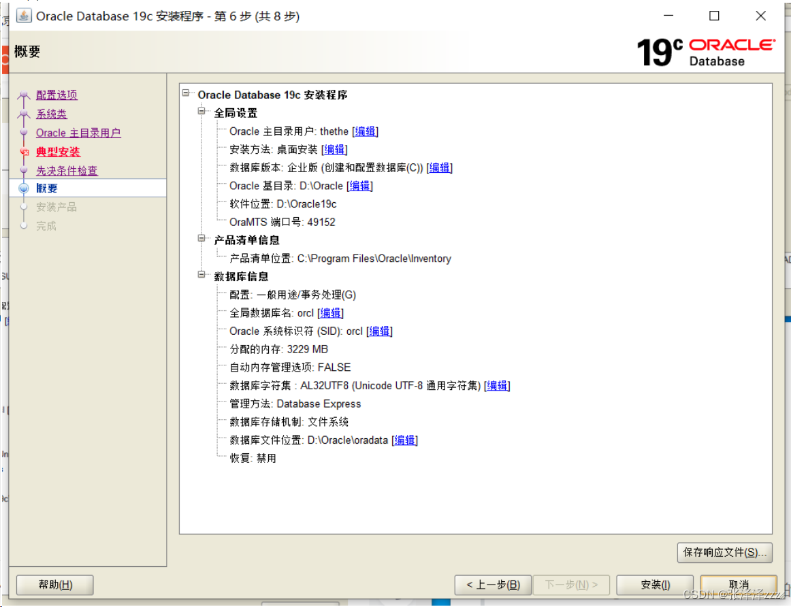Click 保存响应文件(S)... button
The image size is (791, 607).
click(724, 553)
